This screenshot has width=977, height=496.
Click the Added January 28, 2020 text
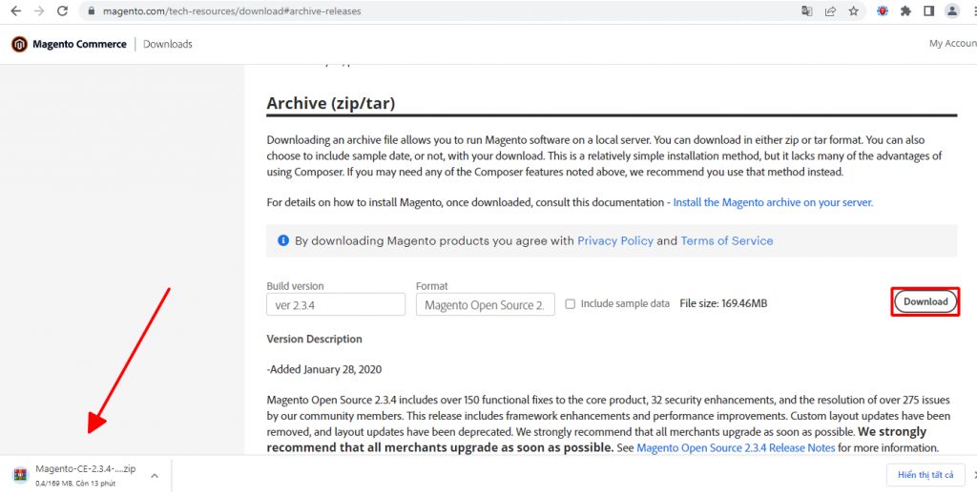click(324, 369)
